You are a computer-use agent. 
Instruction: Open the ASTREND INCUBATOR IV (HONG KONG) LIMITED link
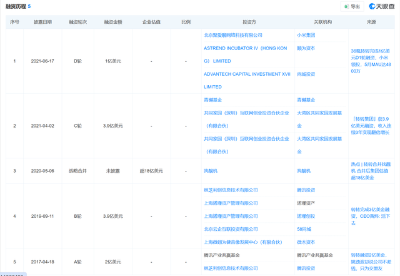pos(246,54)
